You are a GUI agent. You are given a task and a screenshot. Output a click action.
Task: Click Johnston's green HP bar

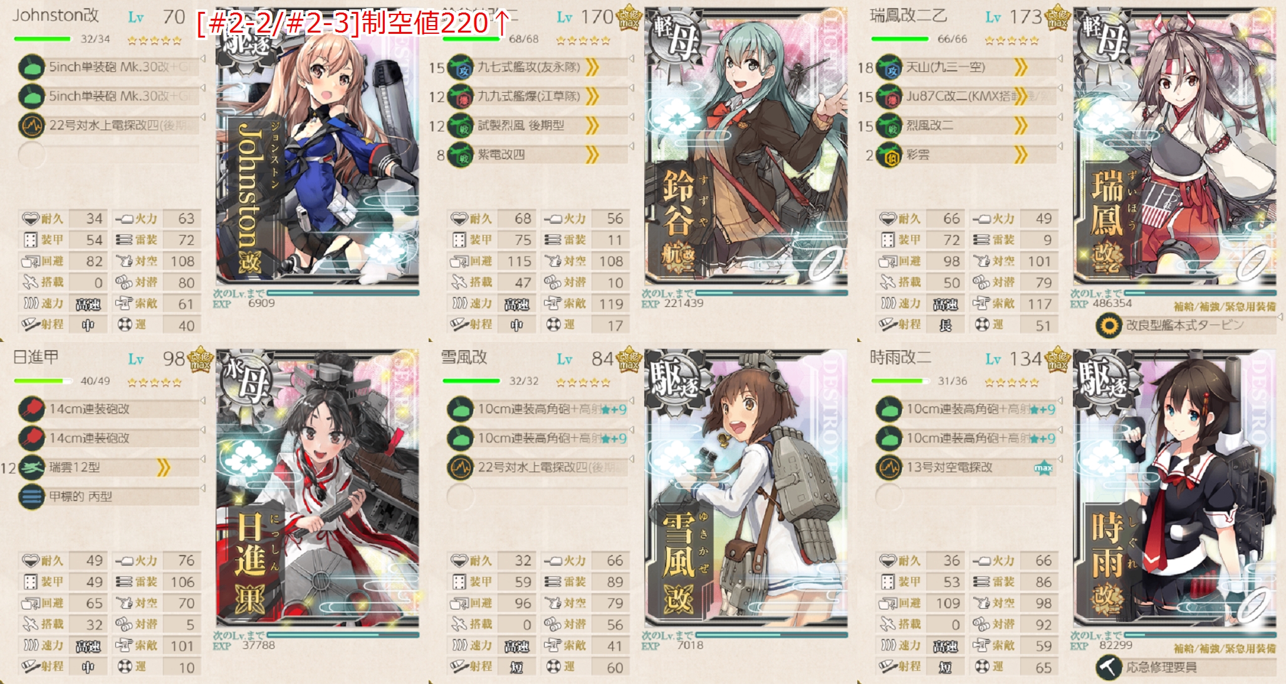[x=43, y=39]
